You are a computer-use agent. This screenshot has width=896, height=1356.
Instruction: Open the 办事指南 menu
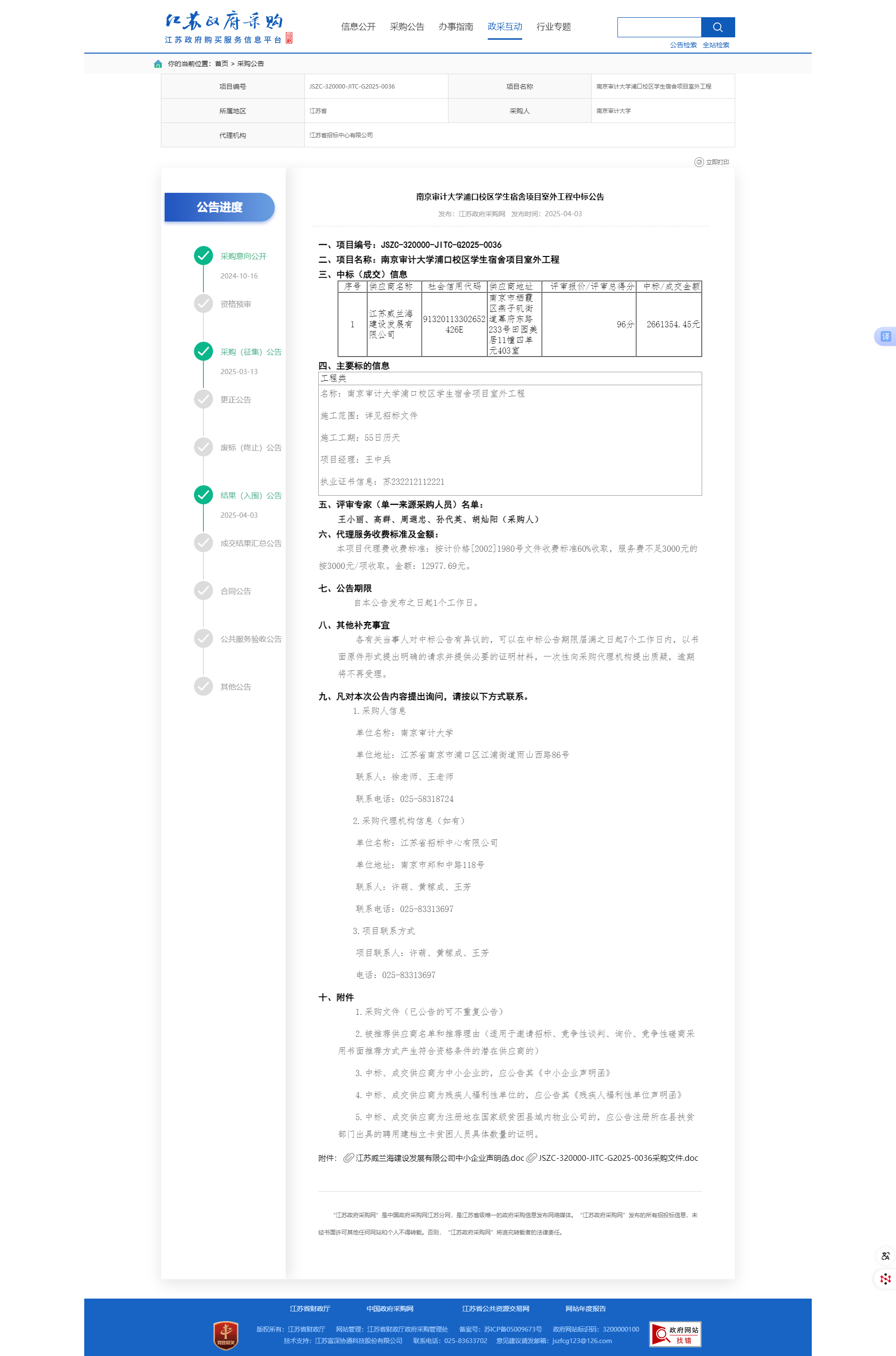(x=456, y=27)
